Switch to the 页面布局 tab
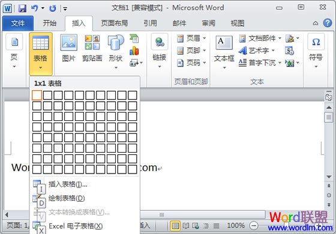The image size is (336, 234). coord(115,23)
